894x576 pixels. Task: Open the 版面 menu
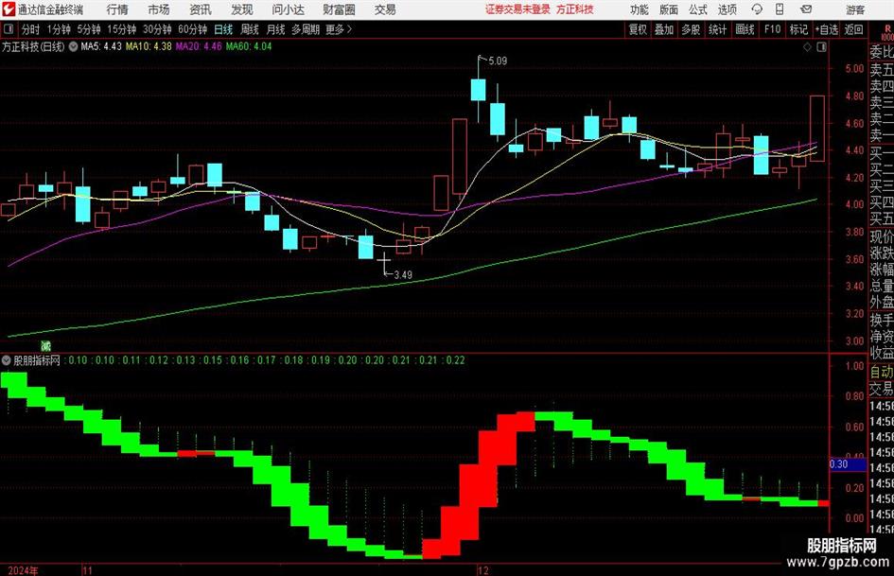[669, 9]
